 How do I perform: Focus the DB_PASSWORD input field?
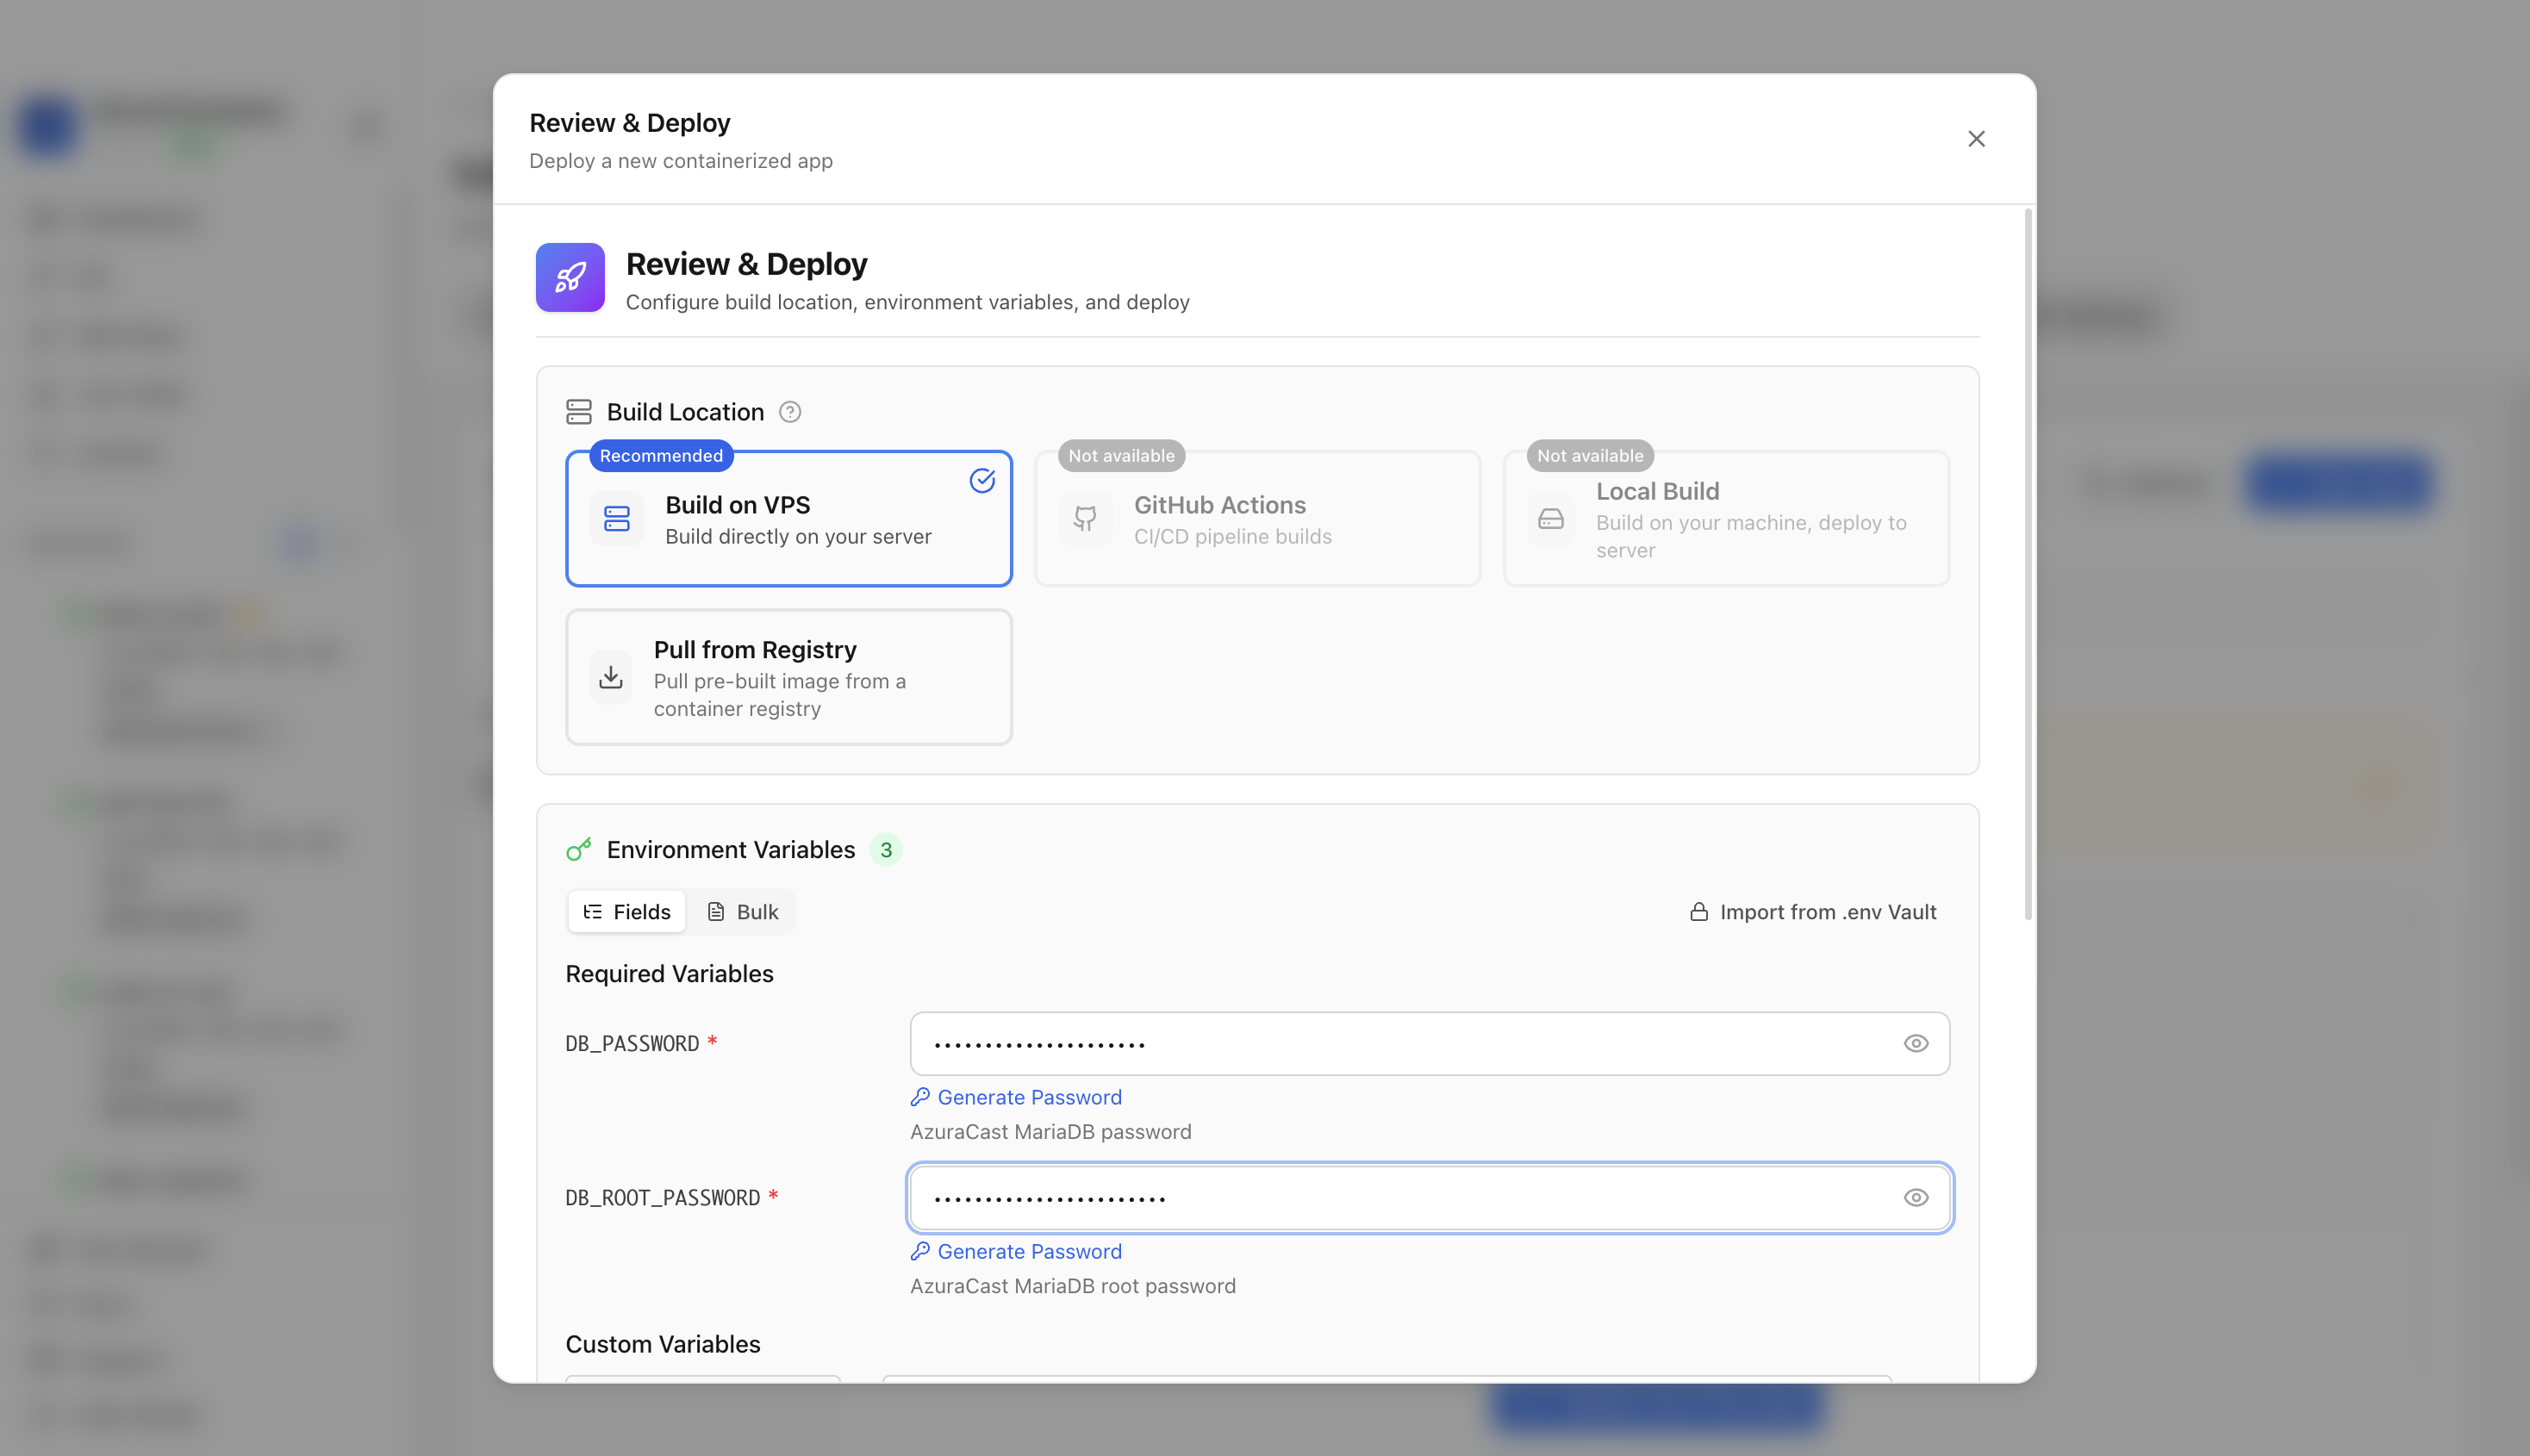click(1430, 1044)
